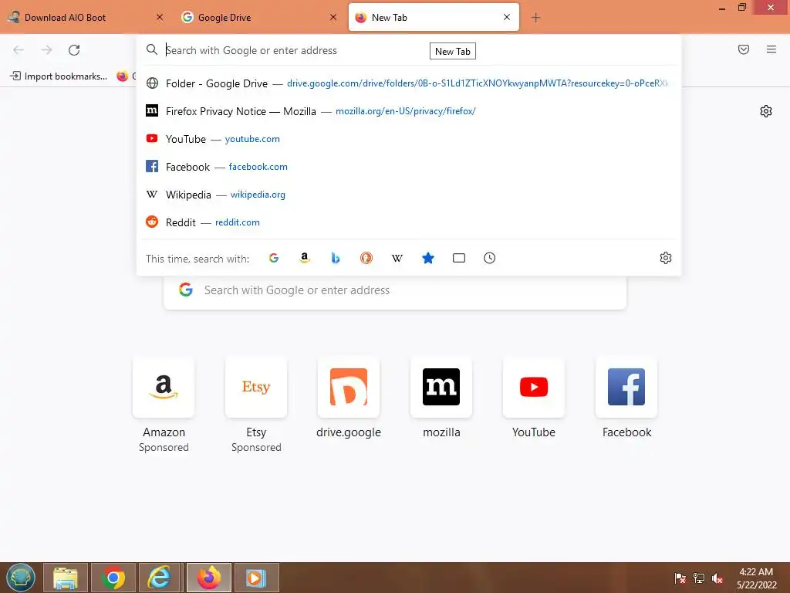Choose the YouTube youtube.com suggestion
This screenshot has height=593, width=790.
(x=409, y=139)
